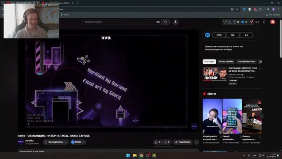Click the N/A stat pill

(x=233, y=35)
